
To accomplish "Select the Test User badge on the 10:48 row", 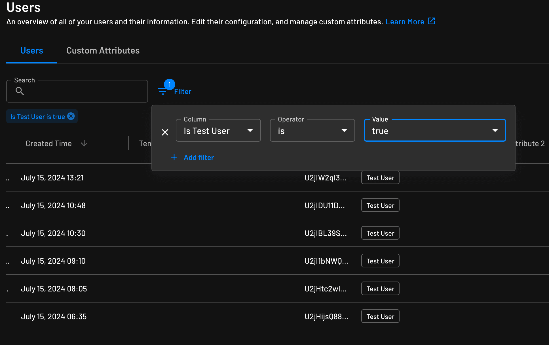I will (x=380, y=205).
